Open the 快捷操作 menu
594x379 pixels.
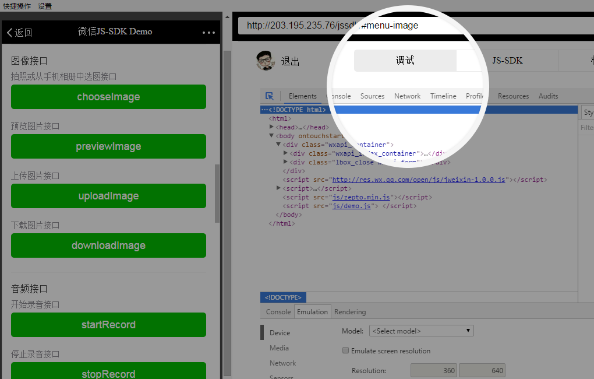click(x=17, y=6)
